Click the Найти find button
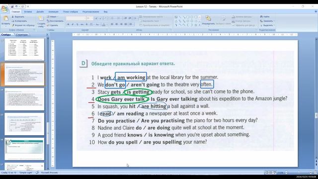The width and height of the screenshot is (318, 179). (265, 16)
